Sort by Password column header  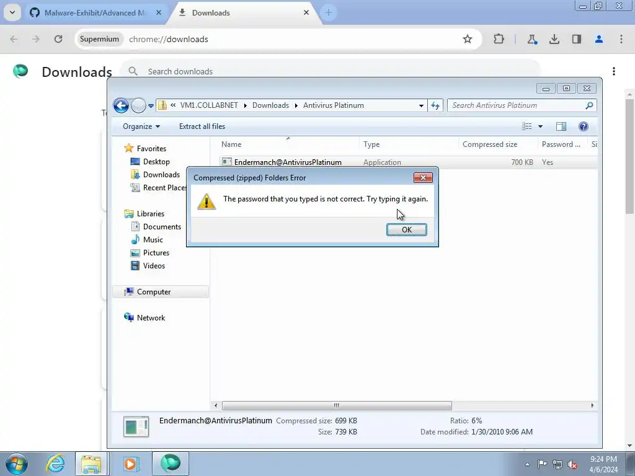[563, 144]
